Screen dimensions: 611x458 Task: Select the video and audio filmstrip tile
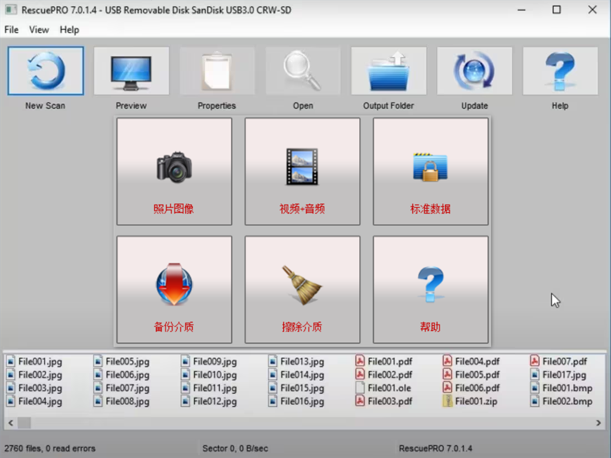(x=303, y=171)
